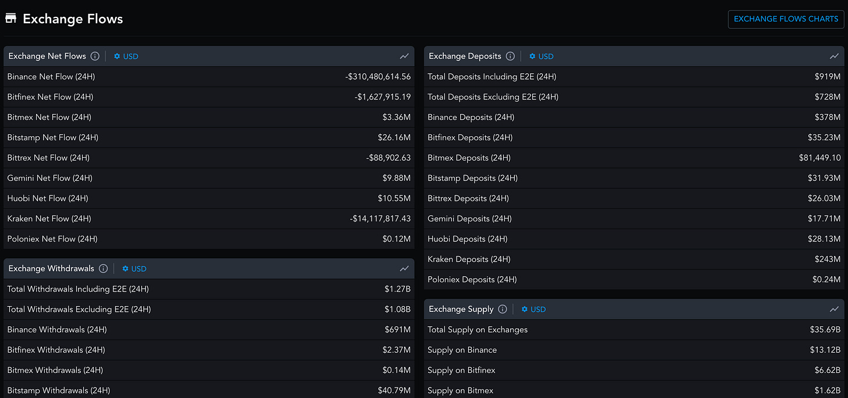The width and height of the screenshot is (848, 398).
Task: Select the Bitstamp Withdrawals (24H) row
Action: pos(209,390)
